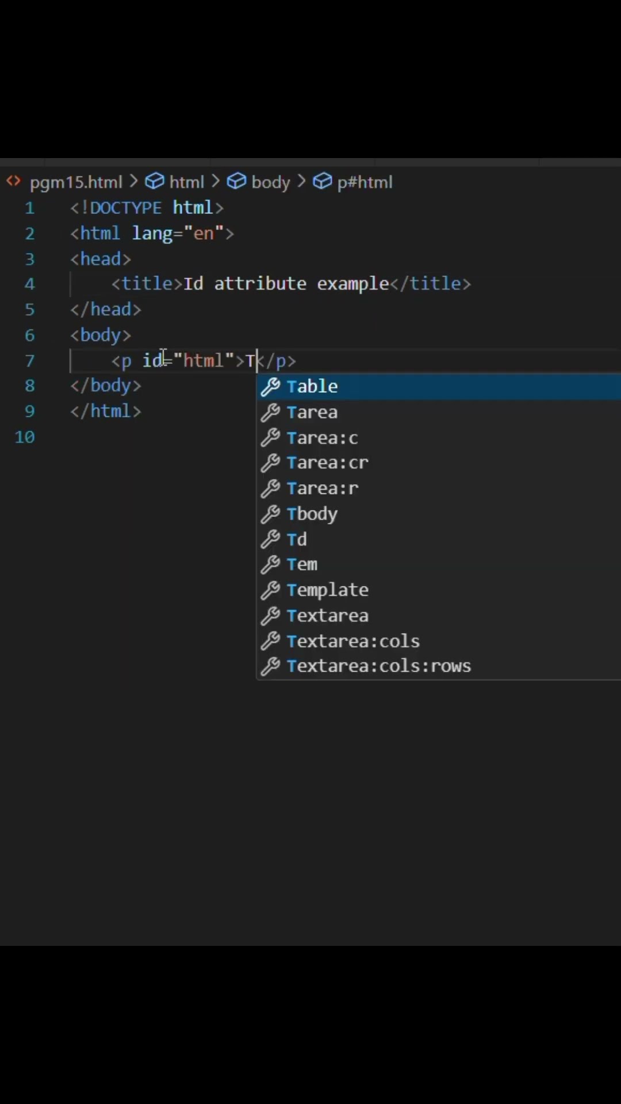Click the closing body tag on line 8
621x1104 pixels.
click(x=106, y=385)
